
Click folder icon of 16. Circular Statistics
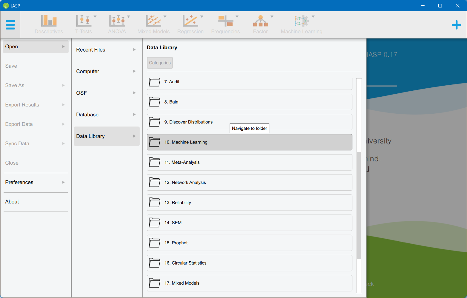(155, 263)
